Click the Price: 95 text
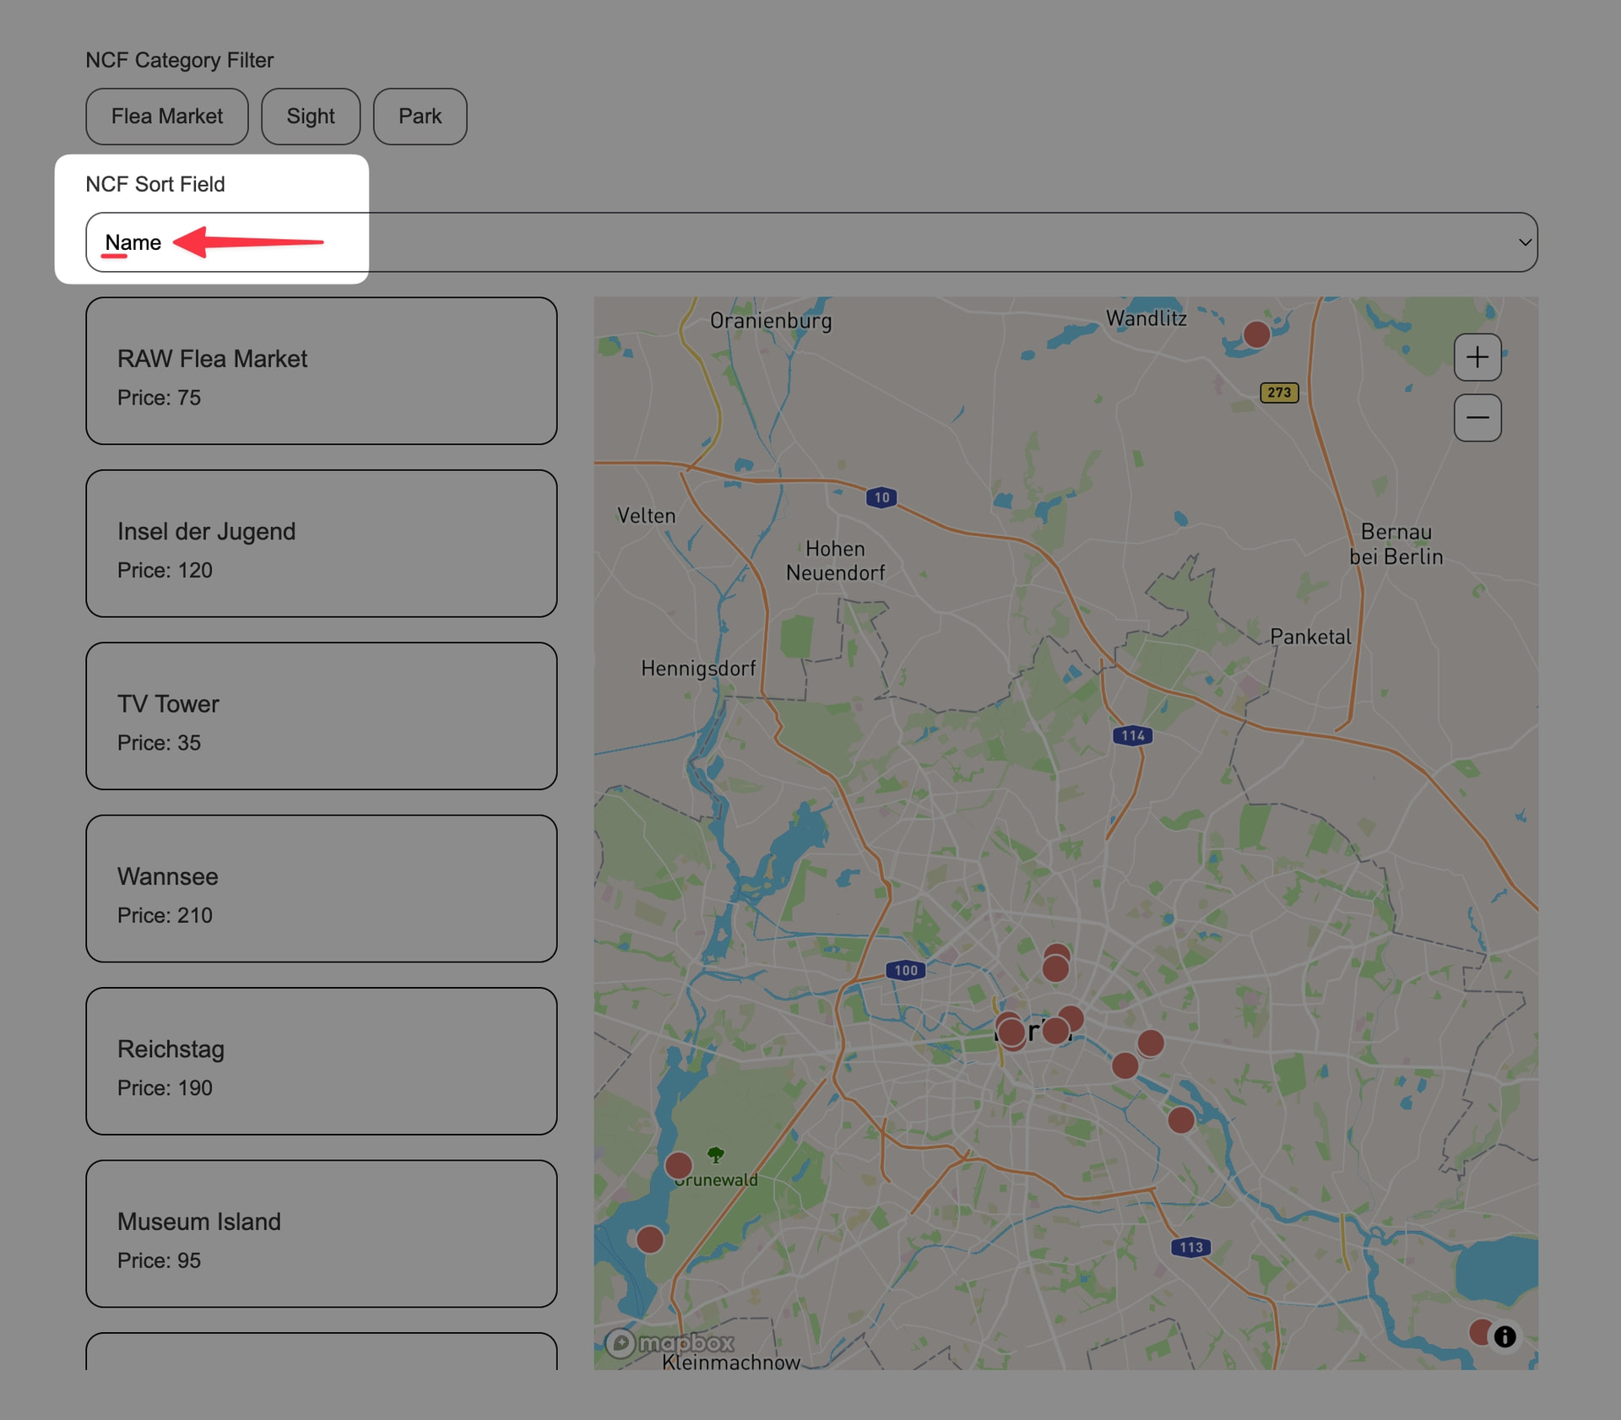The width and height of the screenshot is (1621, 1420). pyautogui.click(x=159, y=1260)
